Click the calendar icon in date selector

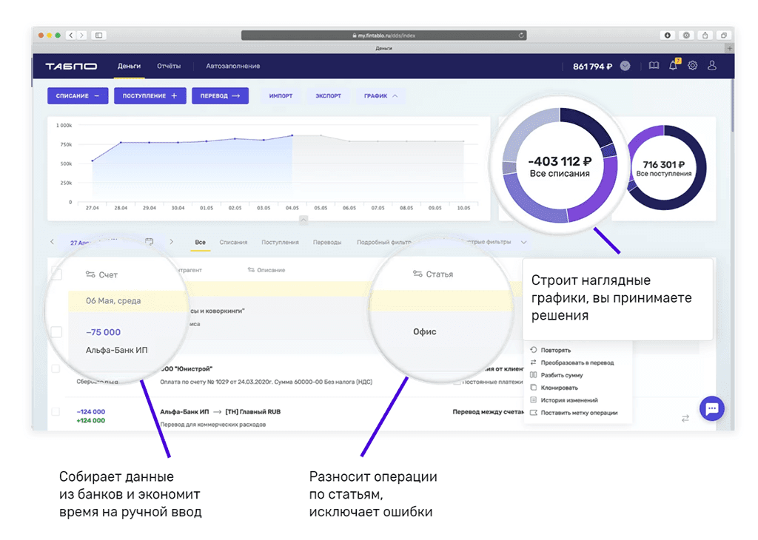coord(149,242)
